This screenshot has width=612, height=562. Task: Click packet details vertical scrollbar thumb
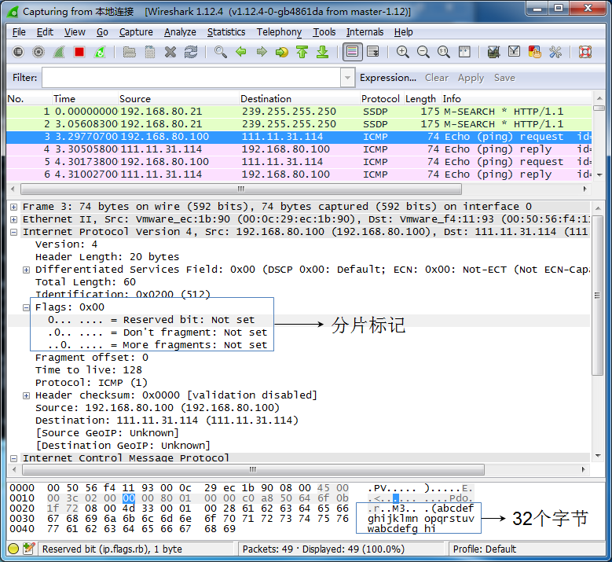click(597, 296)
